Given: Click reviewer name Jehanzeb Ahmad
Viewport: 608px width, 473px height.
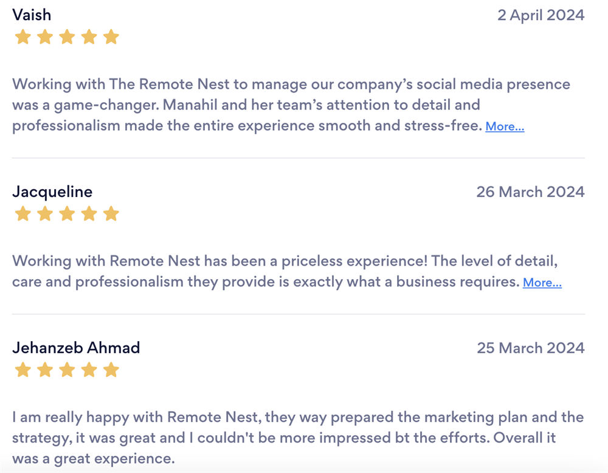Looking at the screenshot, I should click(76, 348).
